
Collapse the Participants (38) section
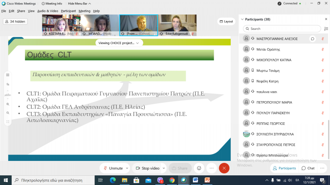[242, 19]
